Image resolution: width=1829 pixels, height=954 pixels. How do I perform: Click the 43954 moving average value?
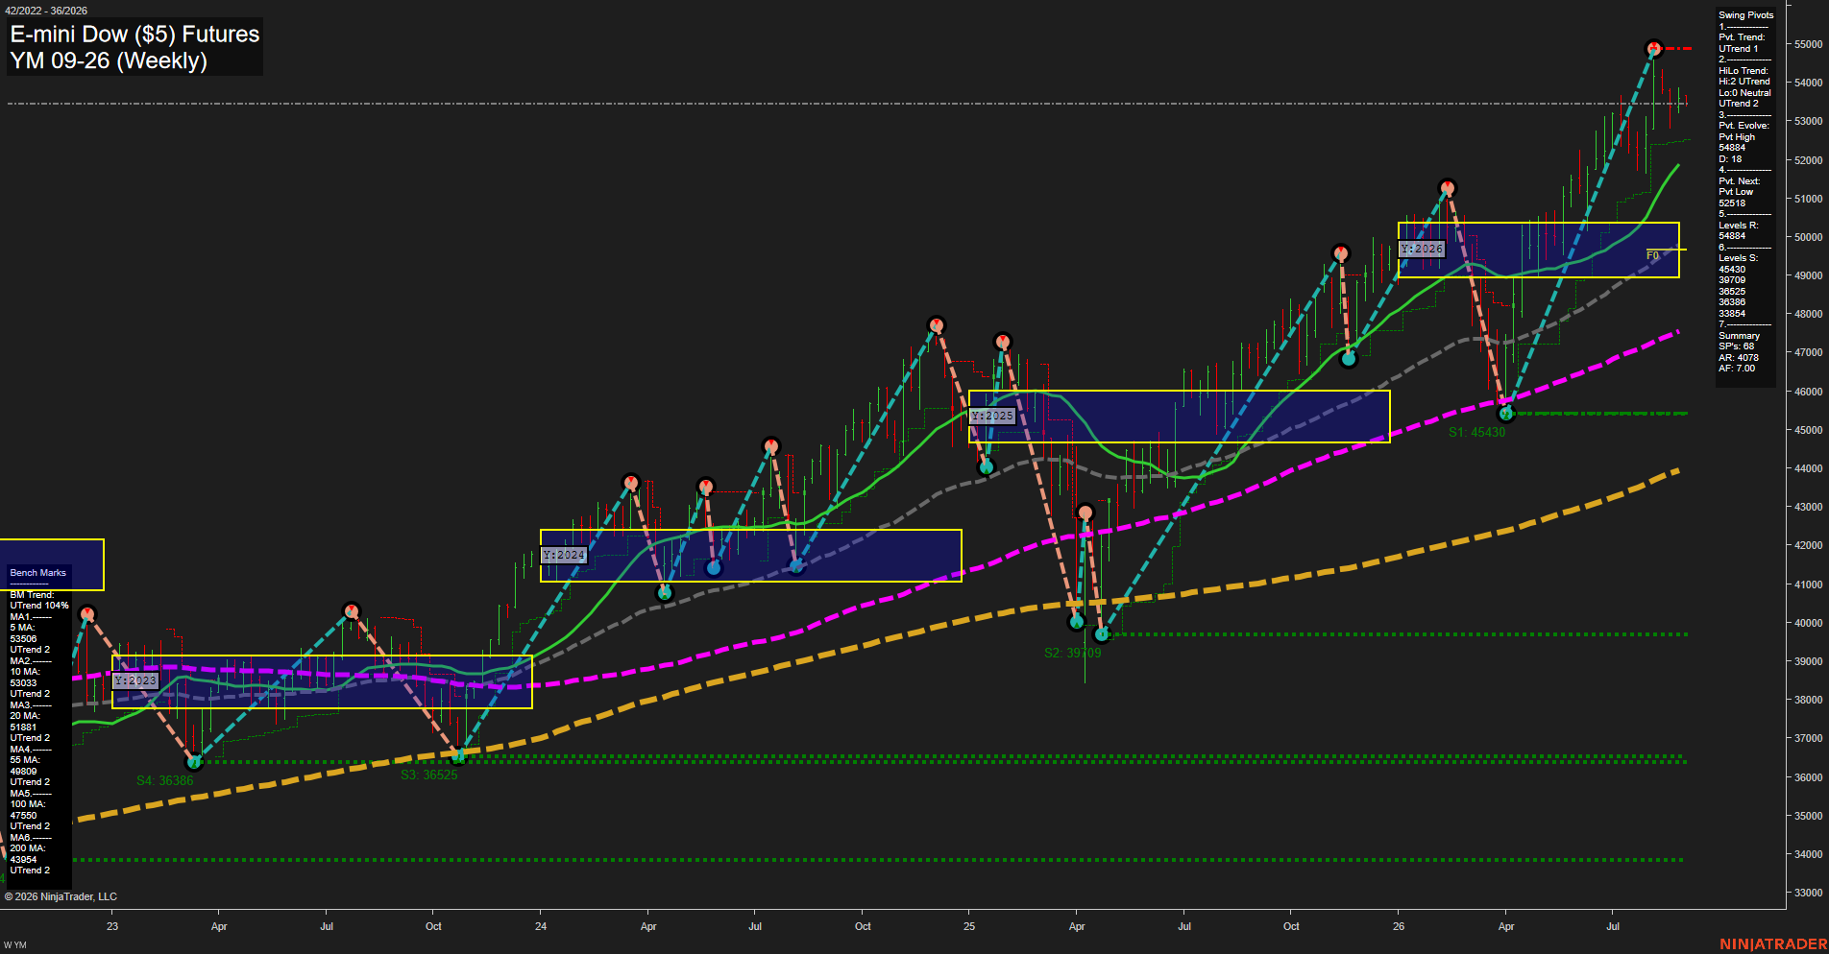pos(23,860)
